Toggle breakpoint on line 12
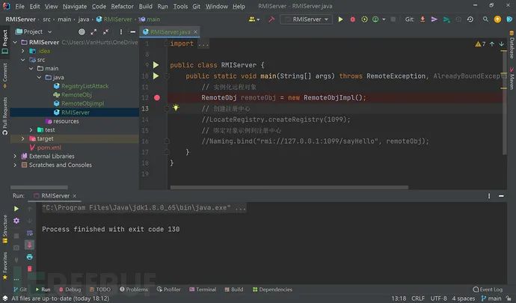Image resolution: width=516 pixels, height=303 pixels. [x=157, y=97]
